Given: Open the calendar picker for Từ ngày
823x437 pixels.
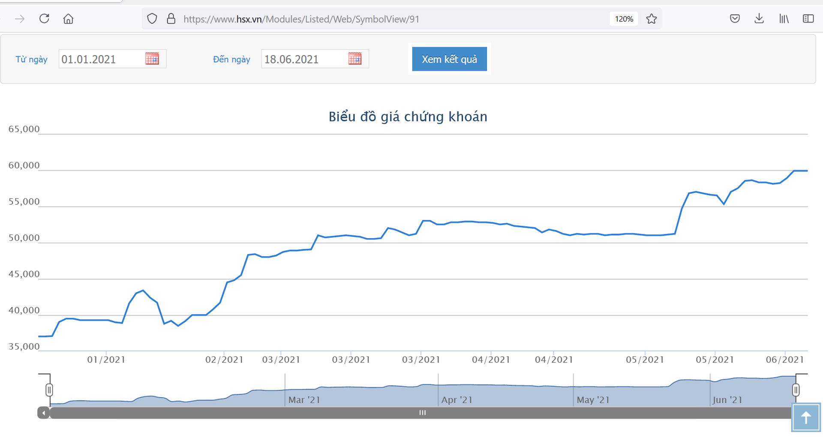Looking at the screenshot, I should tap(152, 59).
